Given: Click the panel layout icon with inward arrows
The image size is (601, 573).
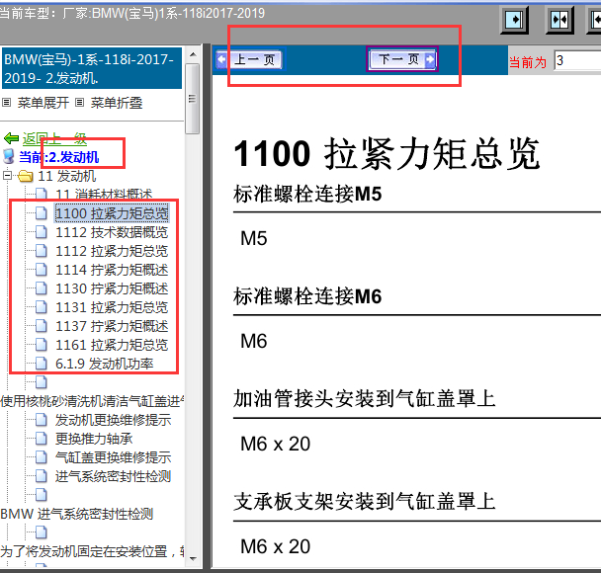Looking at the screenshot, I should (559, 20).
